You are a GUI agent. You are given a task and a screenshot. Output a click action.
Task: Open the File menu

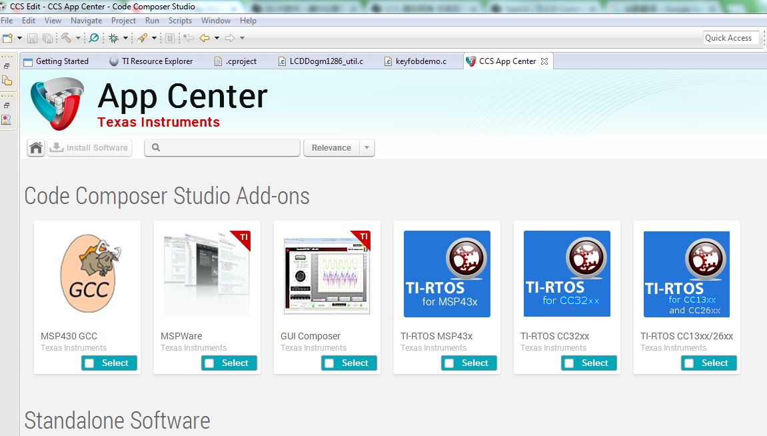pos(7,21)
